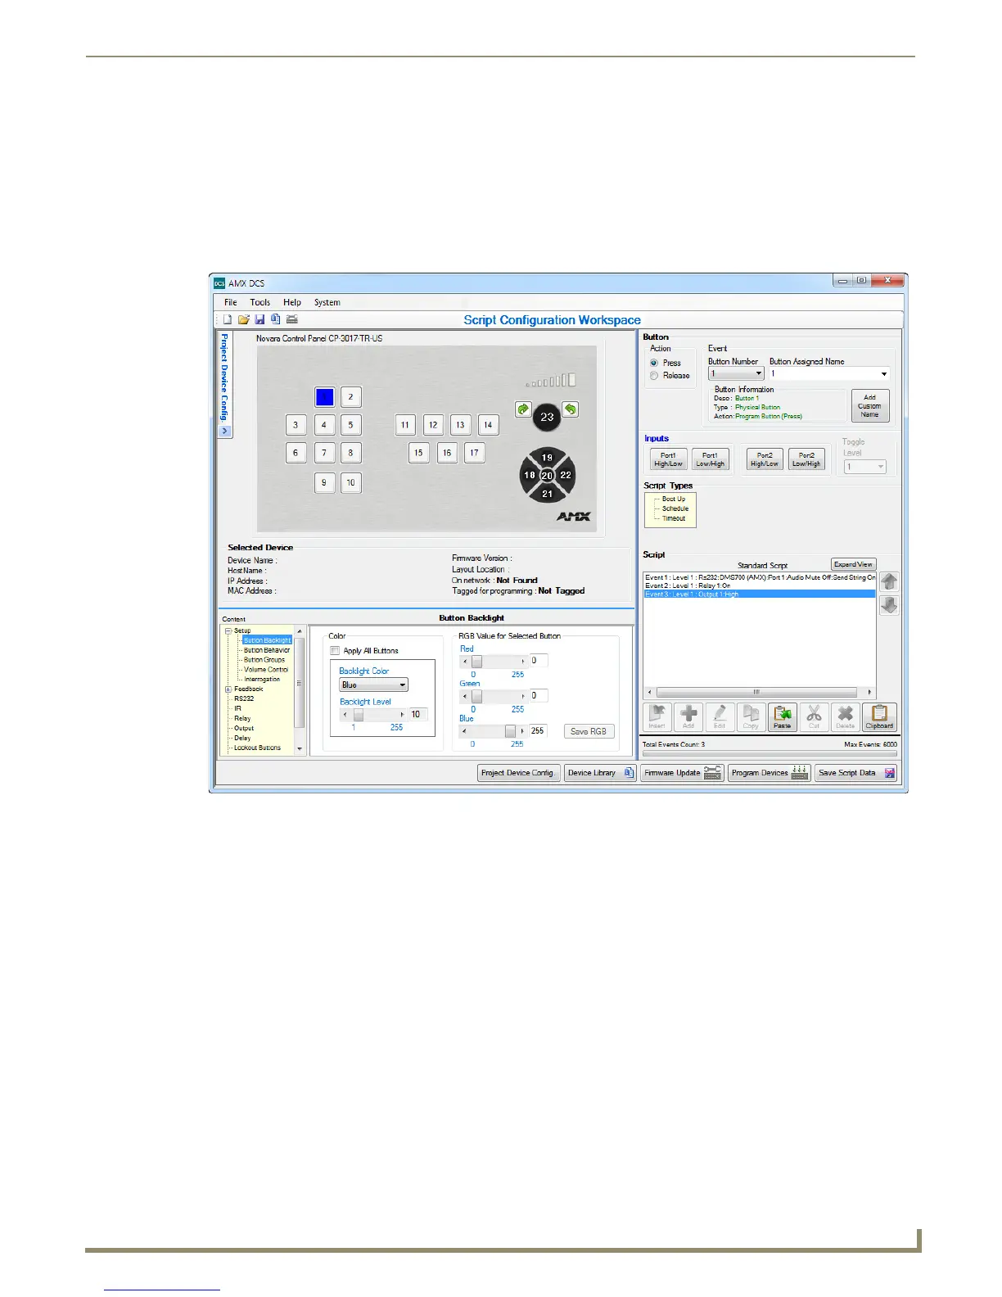The width and height of the screenshot is (1002, 1297).
Task: Open a project with the folder icon
Action: [243, 319]
